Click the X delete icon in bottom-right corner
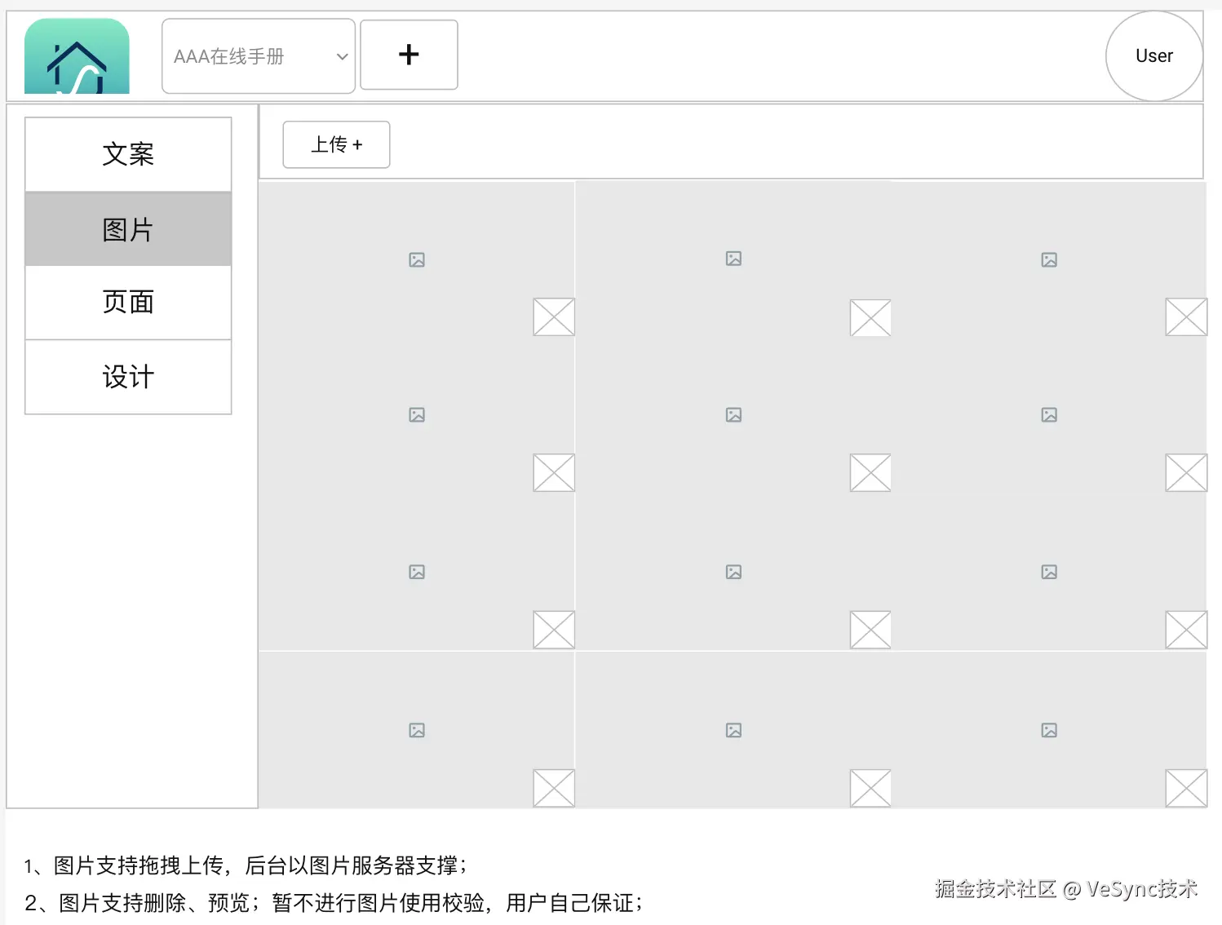 [1185, 787]
